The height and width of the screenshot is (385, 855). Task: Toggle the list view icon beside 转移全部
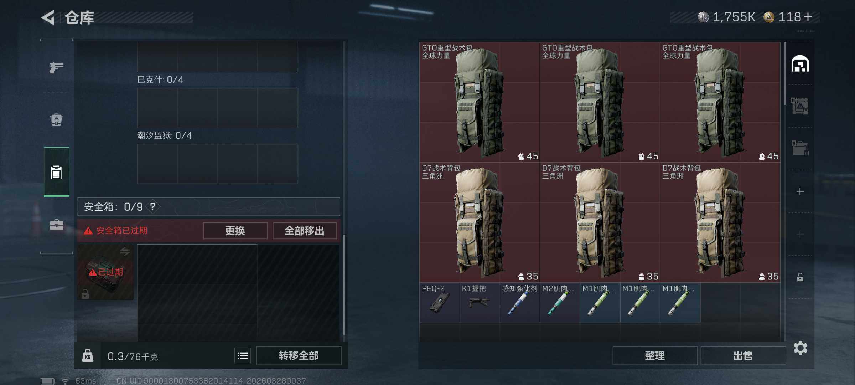243,355
